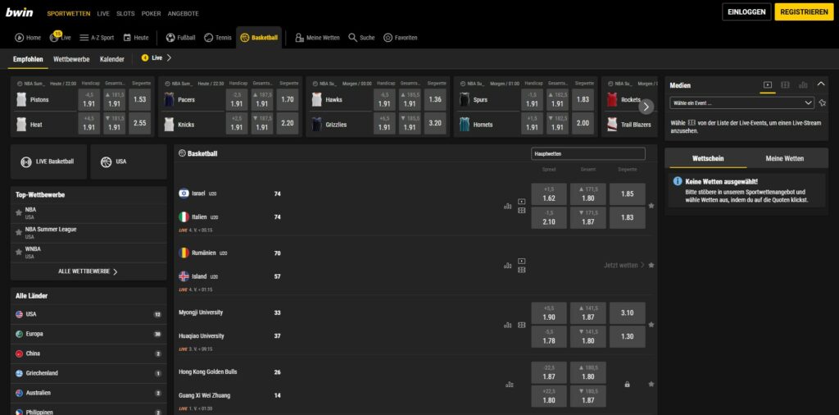
Task: Favorite the Rumänien vs Island match
Action: coord(651,265)
